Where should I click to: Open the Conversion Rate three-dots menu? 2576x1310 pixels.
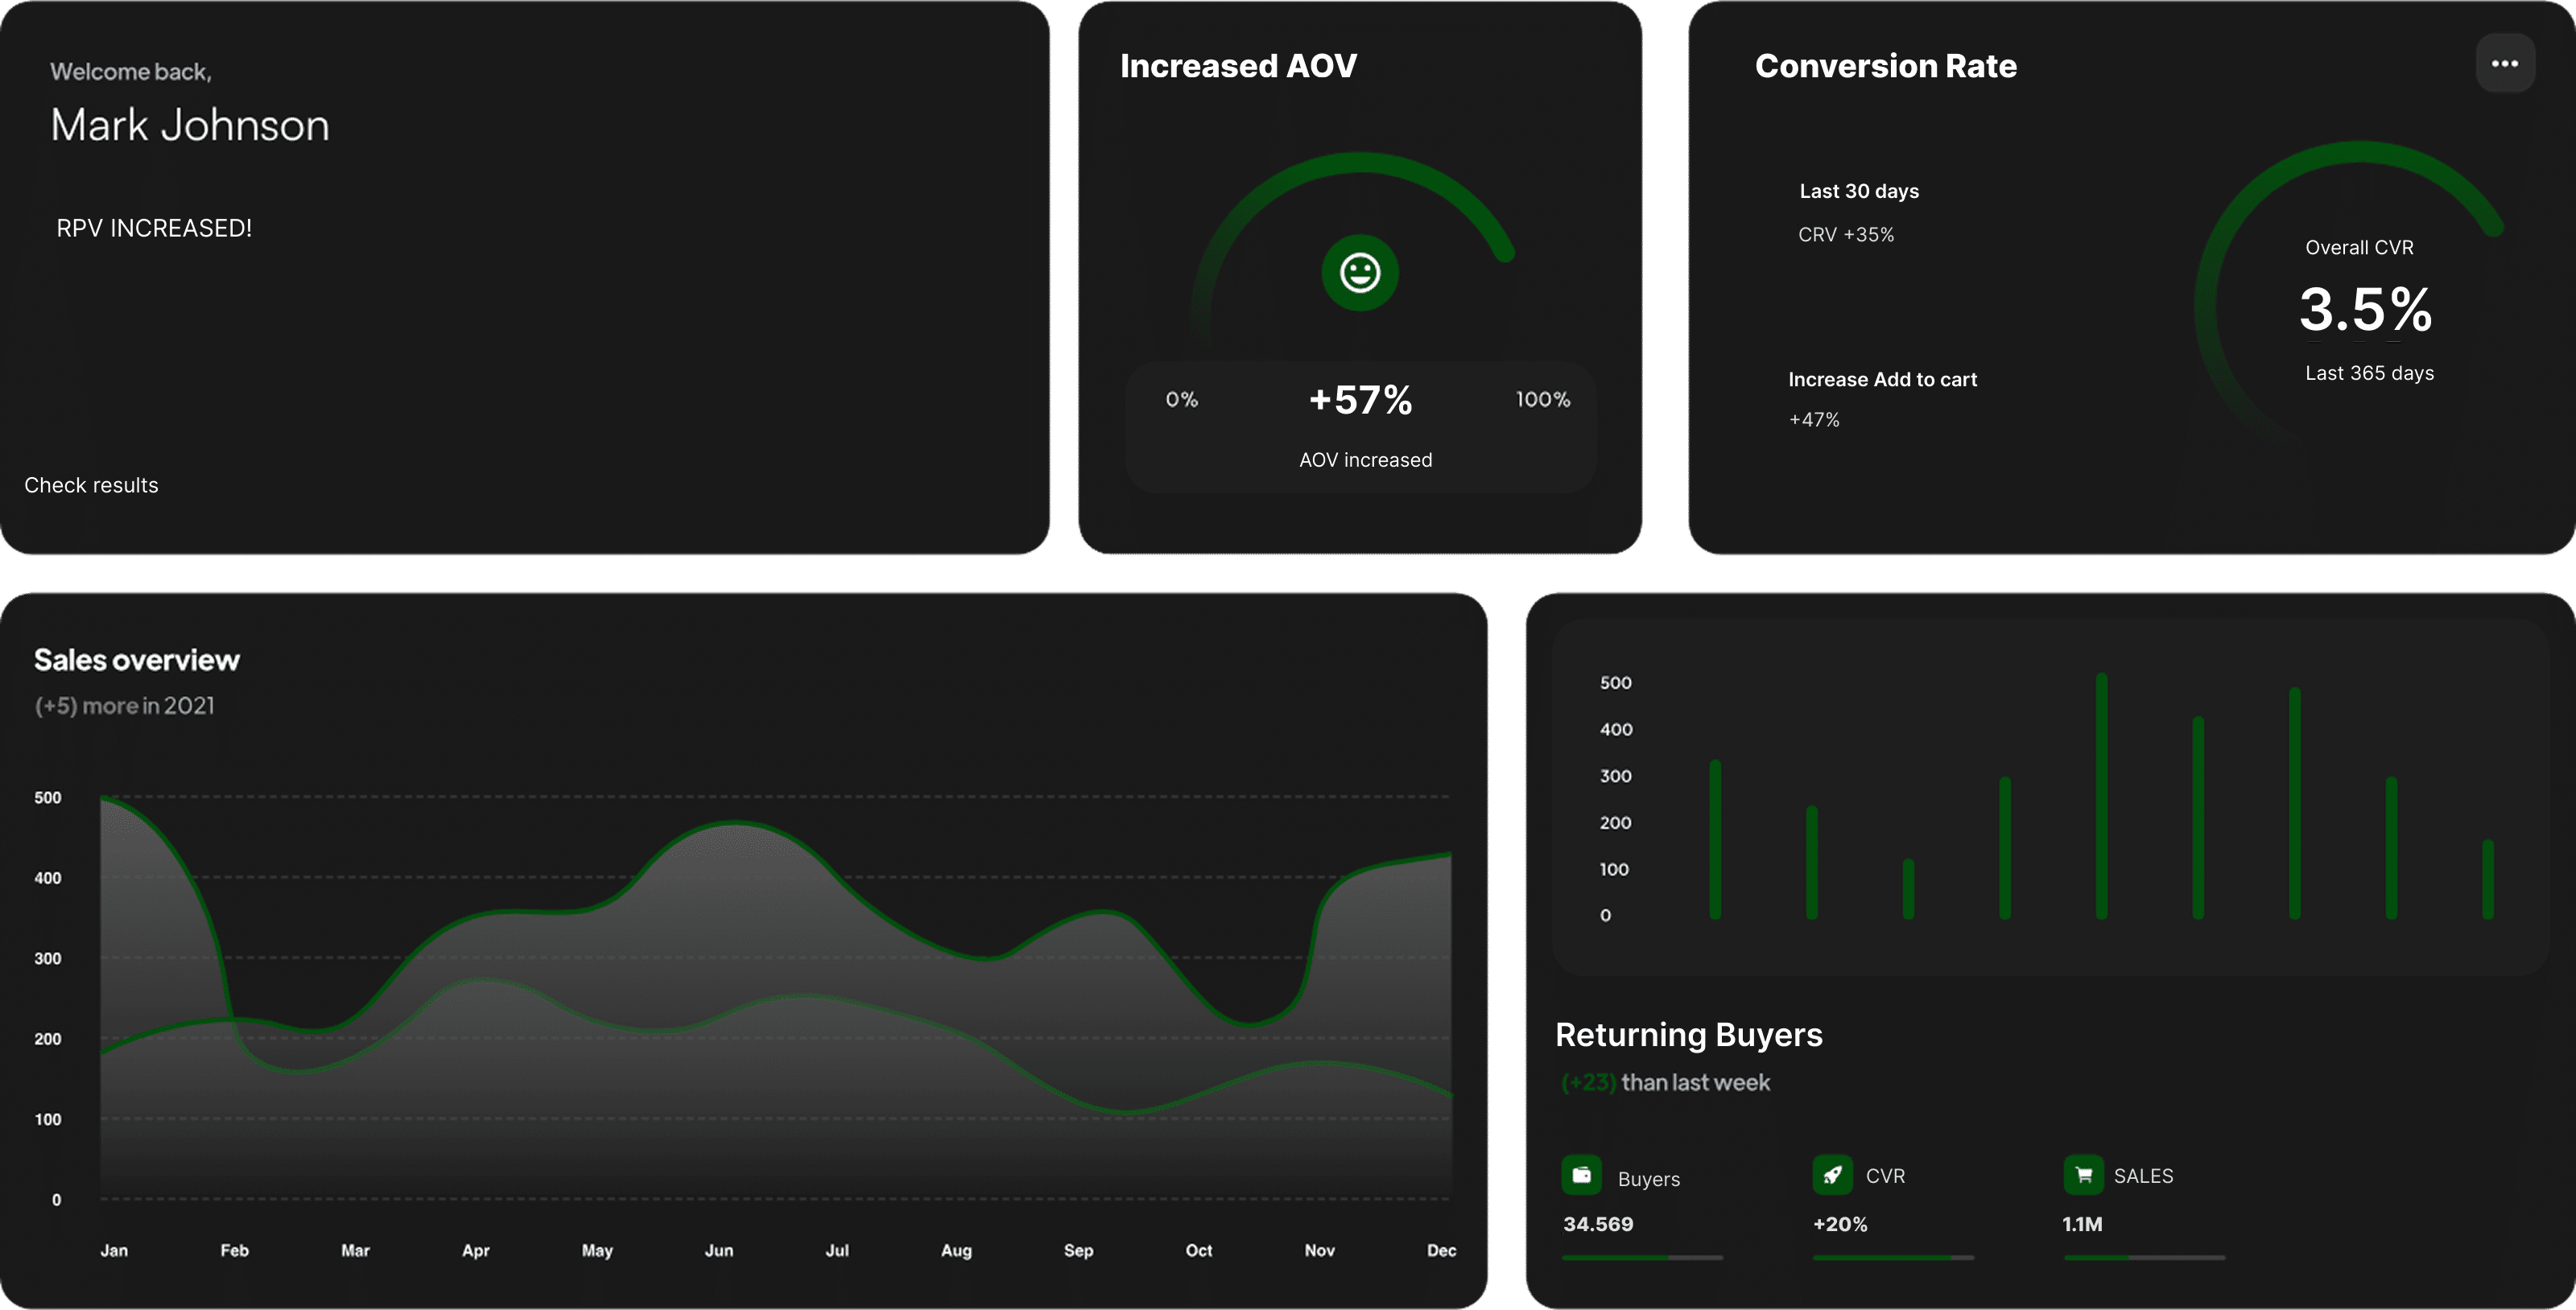tap(2504, 64)
